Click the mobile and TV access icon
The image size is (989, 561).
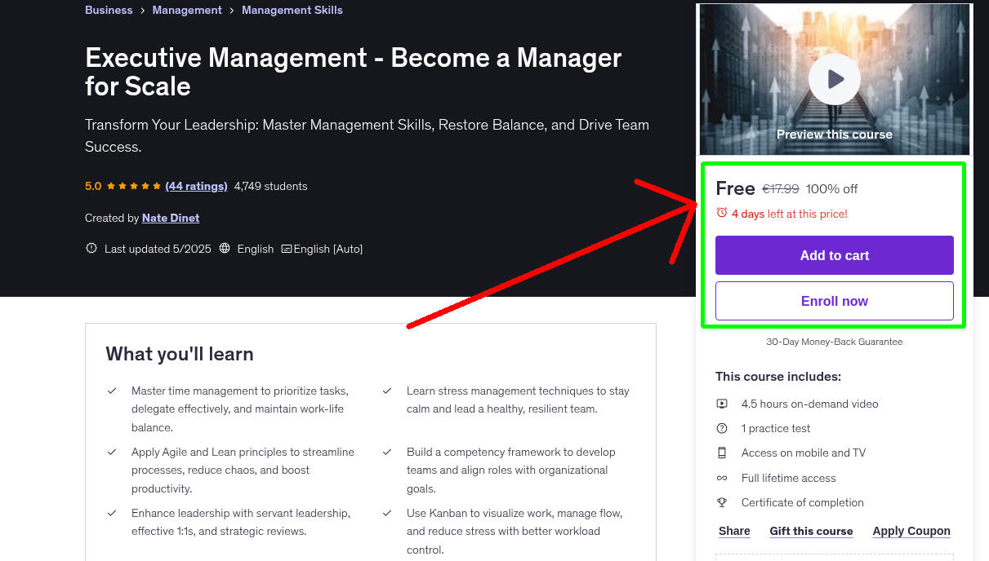(722, 453)
